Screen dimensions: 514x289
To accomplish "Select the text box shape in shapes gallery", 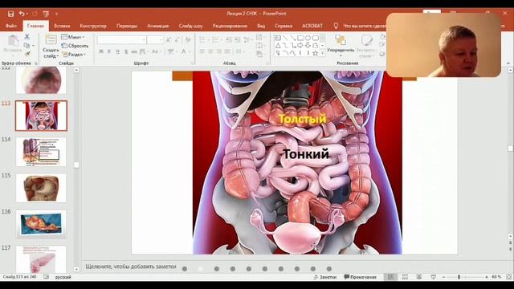I will pos(278,38).
